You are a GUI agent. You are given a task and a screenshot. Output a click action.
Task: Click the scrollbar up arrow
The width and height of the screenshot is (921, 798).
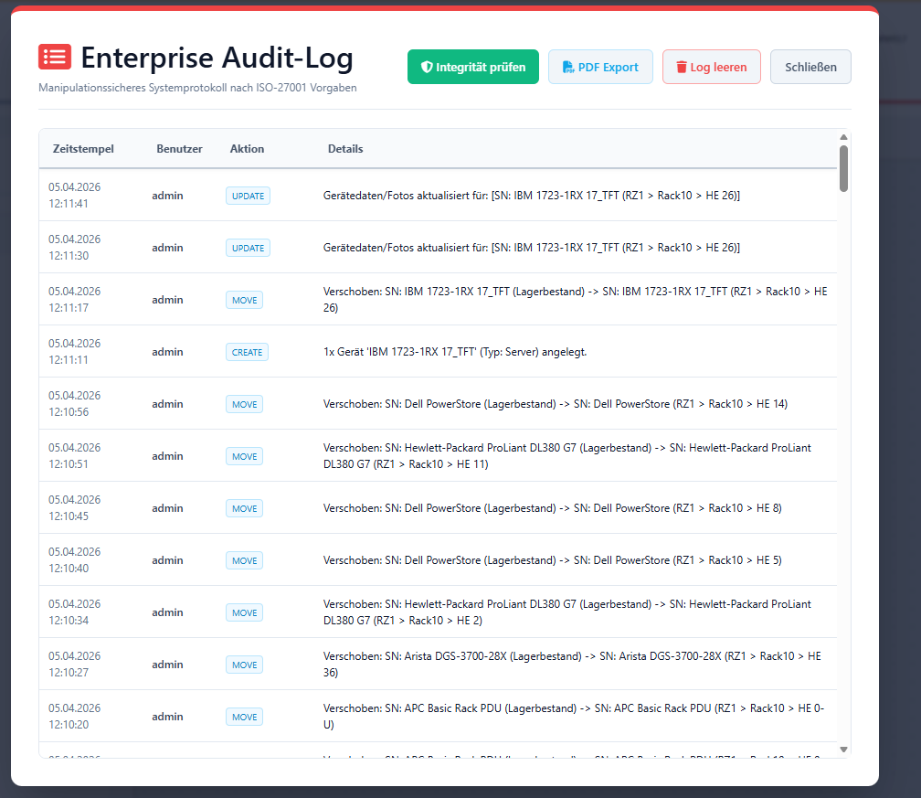click(x=843, y=137)
